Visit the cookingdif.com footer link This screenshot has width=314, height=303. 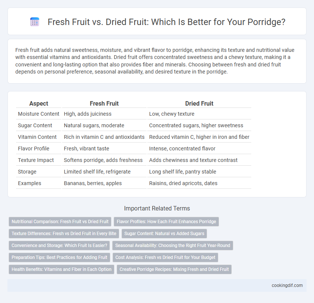point(287,285)
